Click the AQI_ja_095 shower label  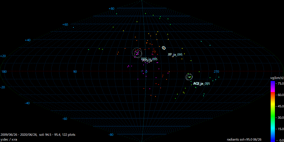(x=201, y=83)
